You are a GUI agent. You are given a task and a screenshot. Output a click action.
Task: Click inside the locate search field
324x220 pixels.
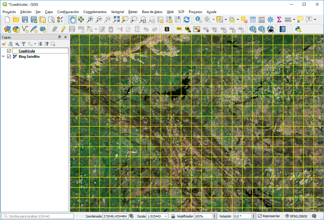coord(37,216)
